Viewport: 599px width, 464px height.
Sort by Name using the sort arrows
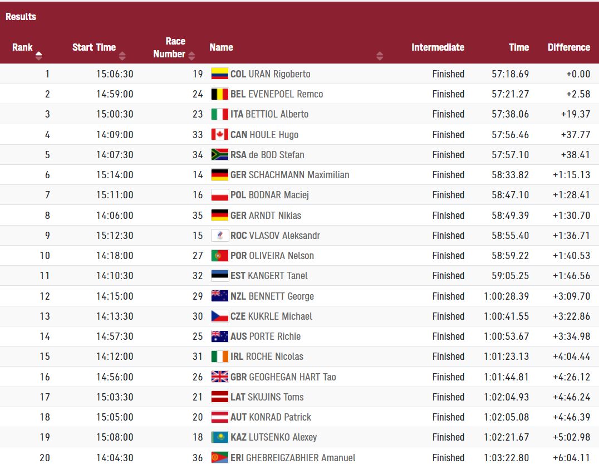(x=380, y=55)
